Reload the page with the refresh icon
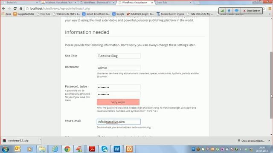Image resolution: width=273 pixels, height=153 pixels. coord(15,8)
